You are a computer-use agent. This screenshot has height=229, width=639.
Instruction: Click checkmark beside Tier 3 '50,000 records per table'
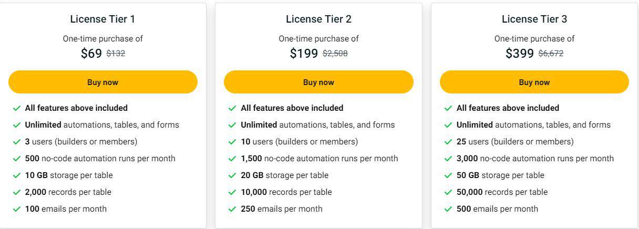point(448,192)
